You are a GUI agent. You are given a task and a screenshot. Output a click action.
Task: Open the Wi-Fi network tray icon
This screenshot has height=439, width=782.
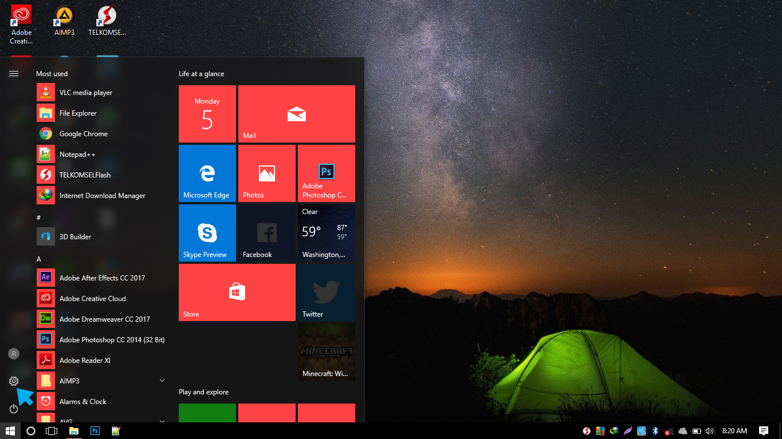tap(669, 431)
